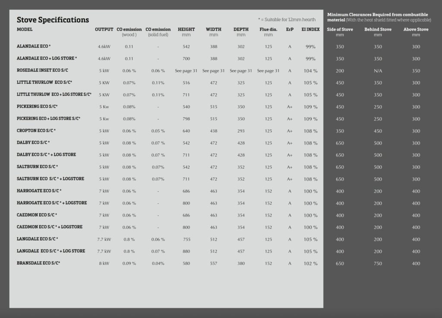The image size is (442, 318).
Task: Click the CAEDMON ECO S/C * model name
Action: click(37, 215)
